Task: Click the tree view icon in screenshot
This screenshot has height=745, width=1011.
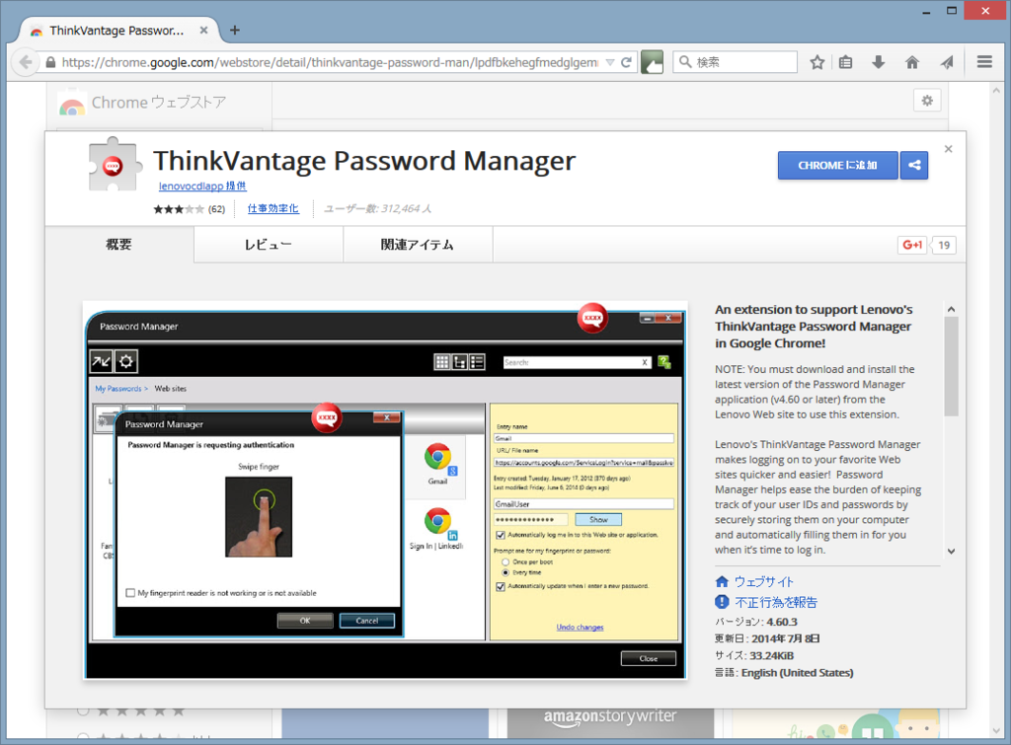Action: pos(459,362)
